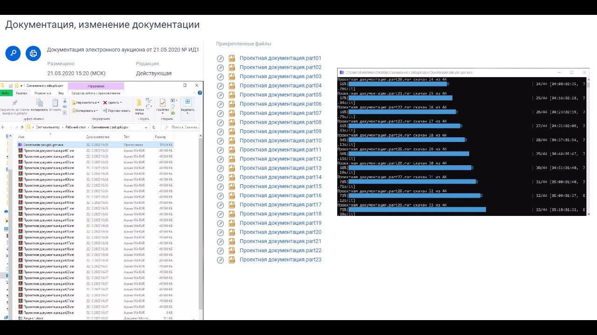Click archive file icon of Проектная документация.part02

(x=232, y=67)
